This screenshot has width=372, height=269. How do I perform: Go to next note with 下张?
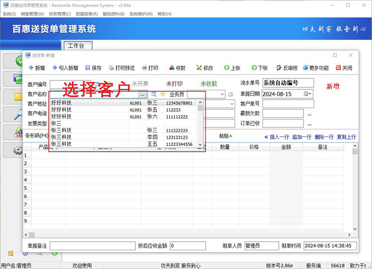click(260, 68)
